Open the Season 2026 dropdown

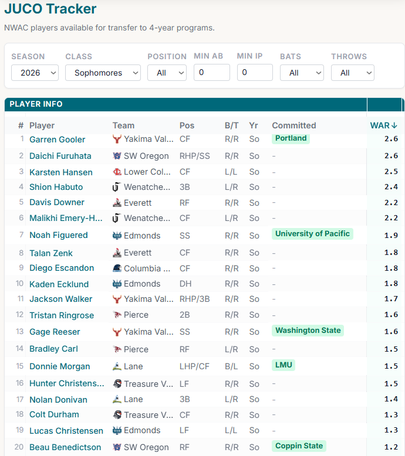tap(35, 73)
